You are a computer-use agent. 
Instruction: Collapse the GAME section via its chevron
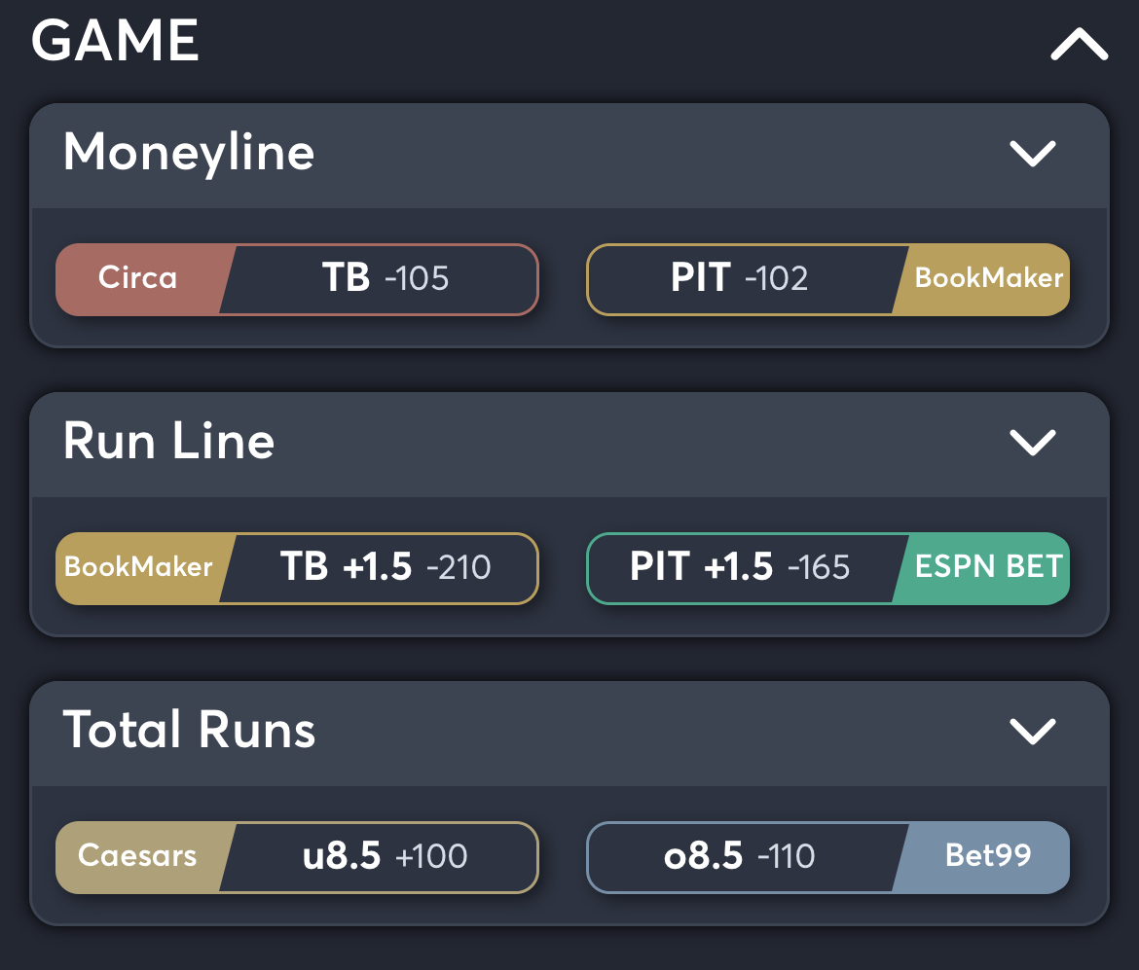point(1077,44)
